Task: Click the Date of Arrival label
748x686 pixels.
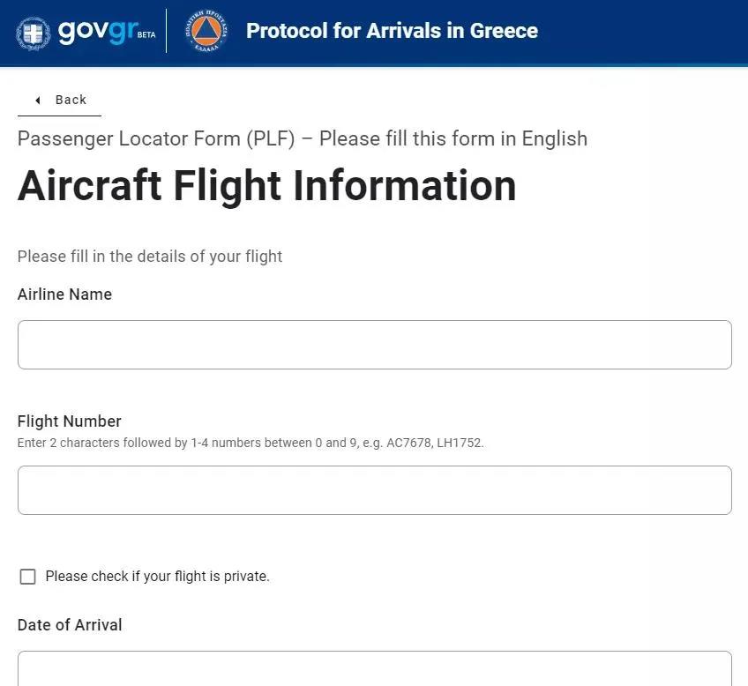Action: (x=70, y=625)
